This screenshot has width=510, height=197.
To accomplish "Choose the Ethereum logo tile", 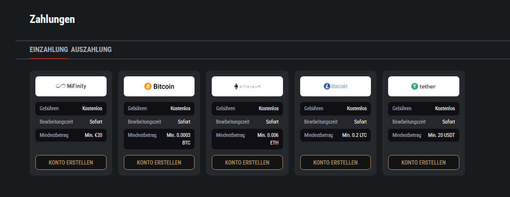I will coord(247,86).
